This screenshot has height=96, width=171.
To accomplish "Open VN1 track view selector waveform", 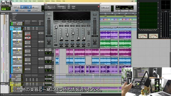I will pos(17,35).
